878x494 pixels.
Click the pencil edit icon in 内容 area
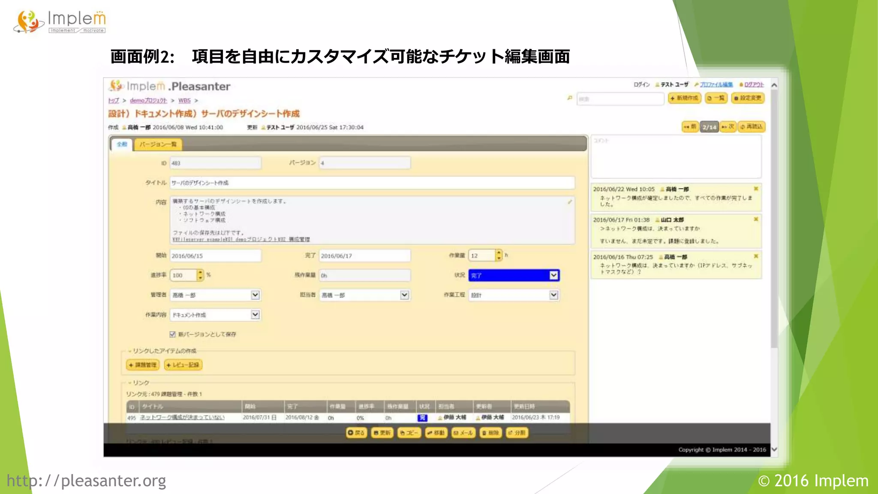(570, 202)
